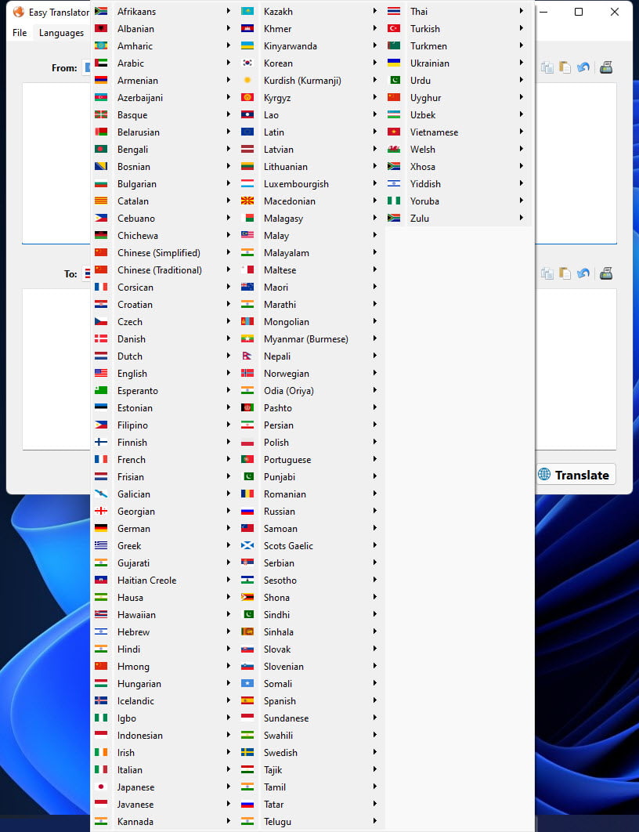
Task: Expand the submenu arrow for Spanish
Action: coord(375,700)
